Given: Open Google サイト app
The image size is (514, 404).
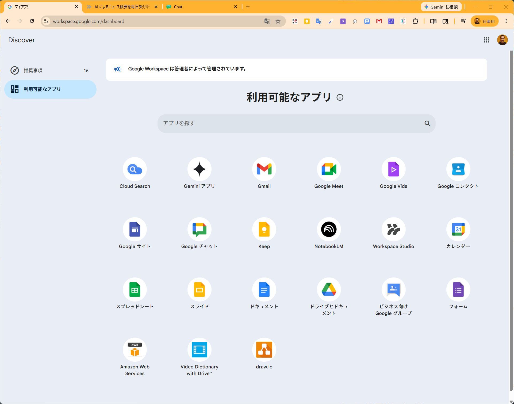Looking at the screenshot, I should (135, 233).
